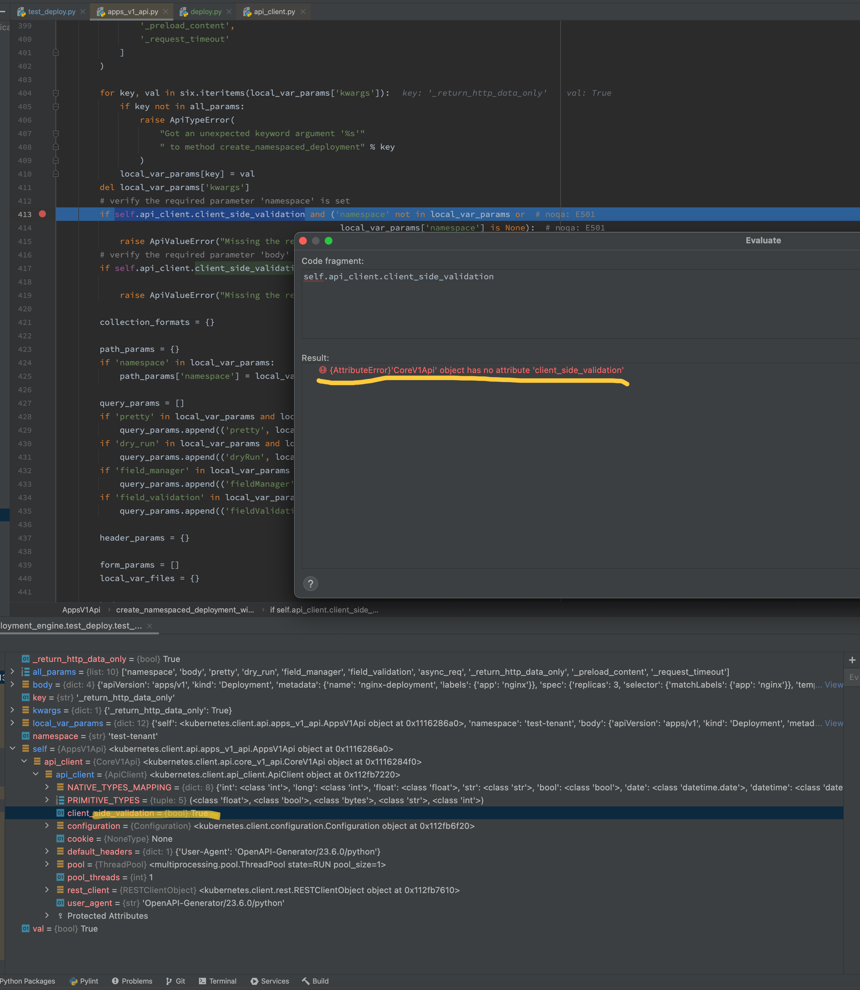Expand the pool ThreadPool variable
The width and height of the screenshot is (860, 990).
47,864
